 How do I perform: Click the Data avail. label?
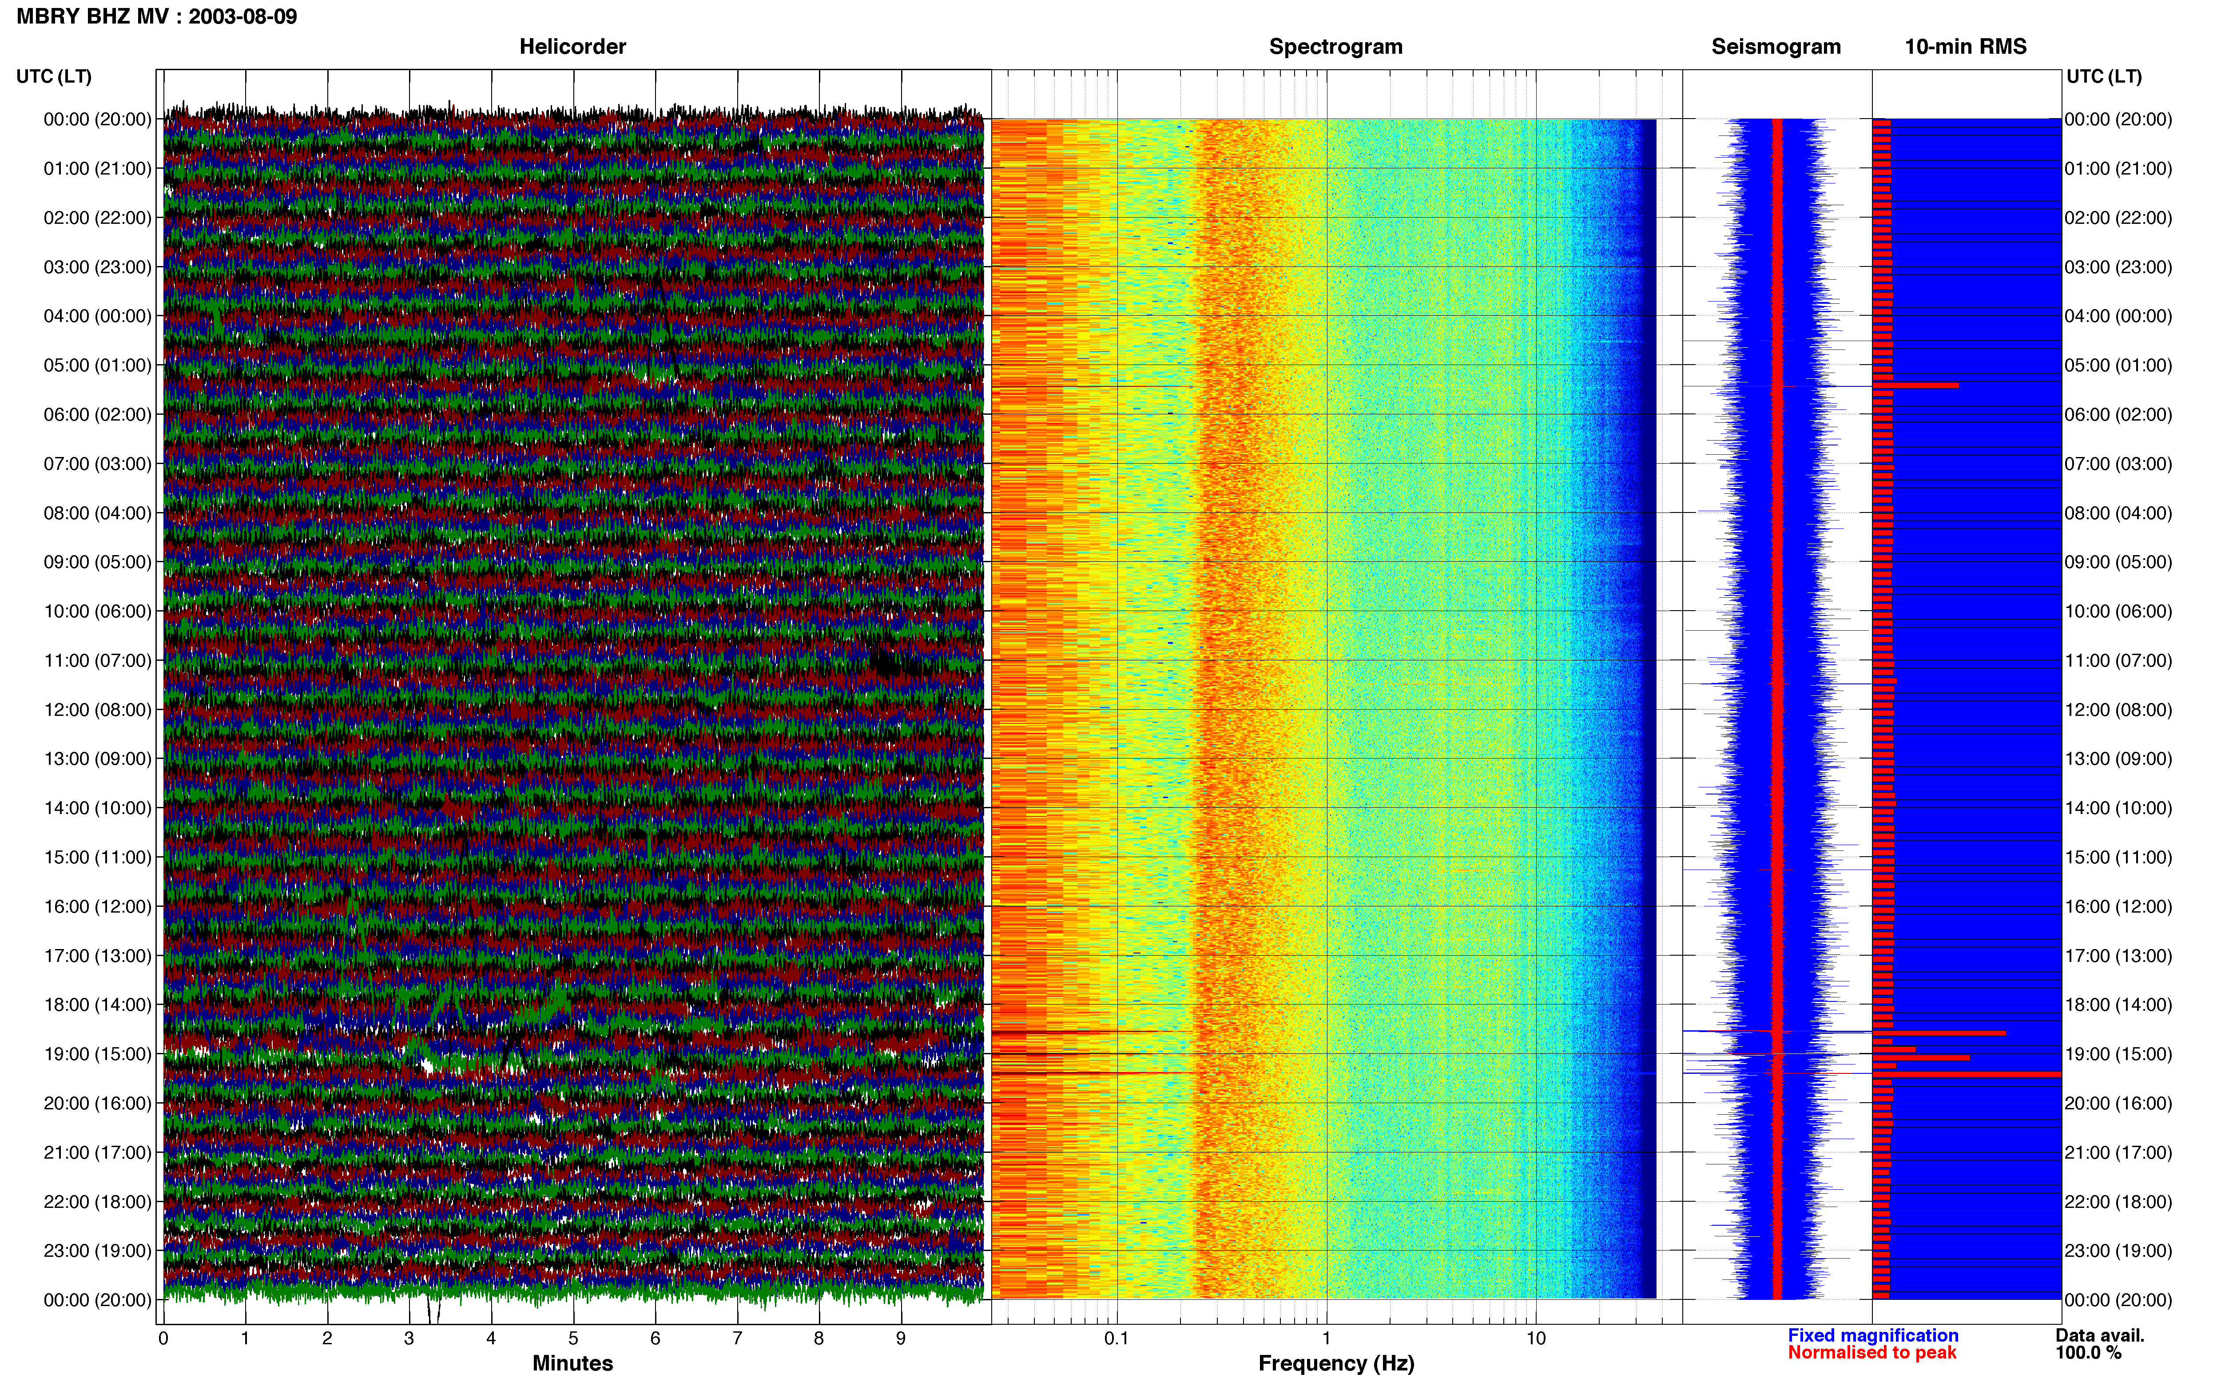[2100, 1335]
